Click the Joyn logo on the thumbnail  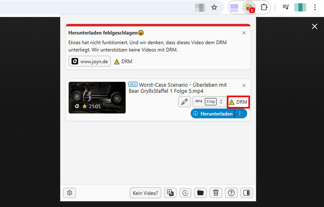[x=77, y=106]
